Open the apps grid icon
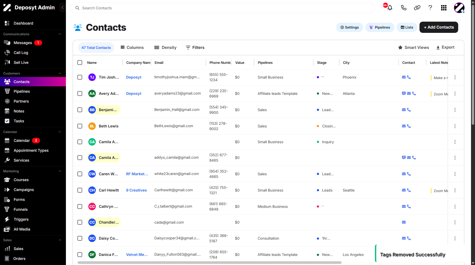The image size is (475, 265). tap(444, 8)
